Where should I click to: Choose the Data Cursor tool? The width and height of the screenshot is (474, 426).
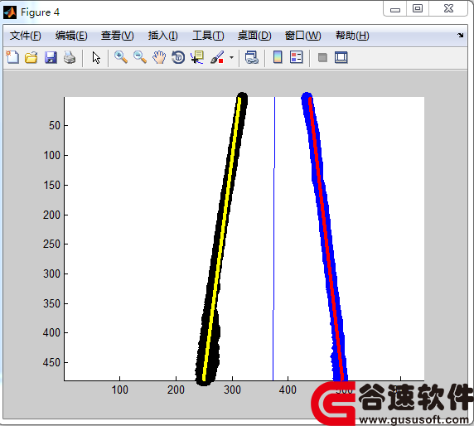tap(197, 57)
